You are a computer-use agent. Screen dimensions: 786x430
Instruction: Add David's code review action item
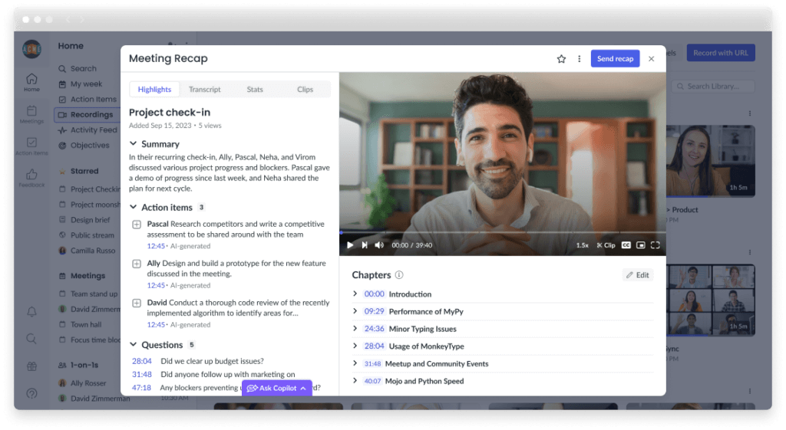tap(137, 304)
